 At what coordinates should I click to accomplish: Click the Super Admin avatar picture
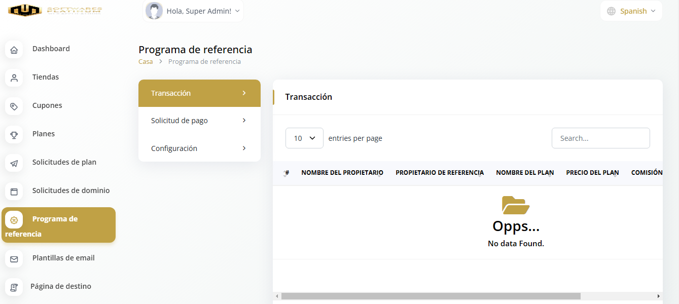[154, 11]
